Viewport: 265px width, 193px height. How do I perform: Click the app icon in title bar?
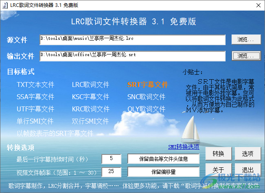tap(5, 5)
